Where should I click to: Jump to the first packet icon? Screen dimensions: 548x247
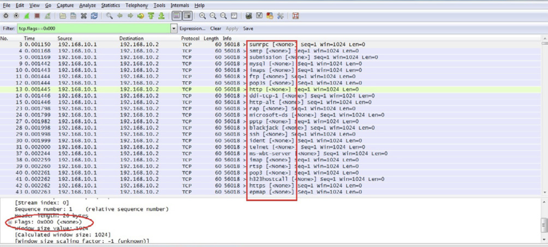pyautogui.click(x=151, y=16)
